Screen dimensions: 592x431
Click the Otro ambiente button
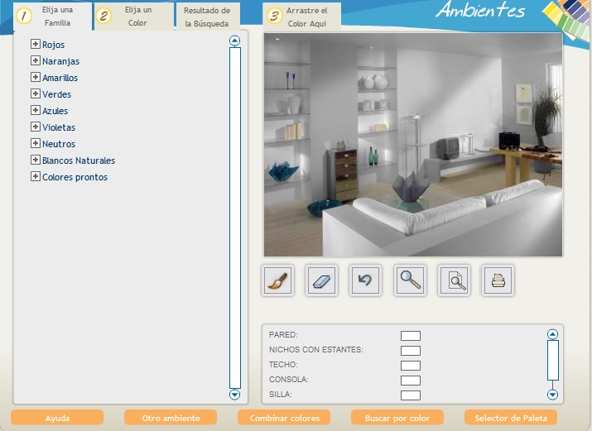click(x=171, y=418)
